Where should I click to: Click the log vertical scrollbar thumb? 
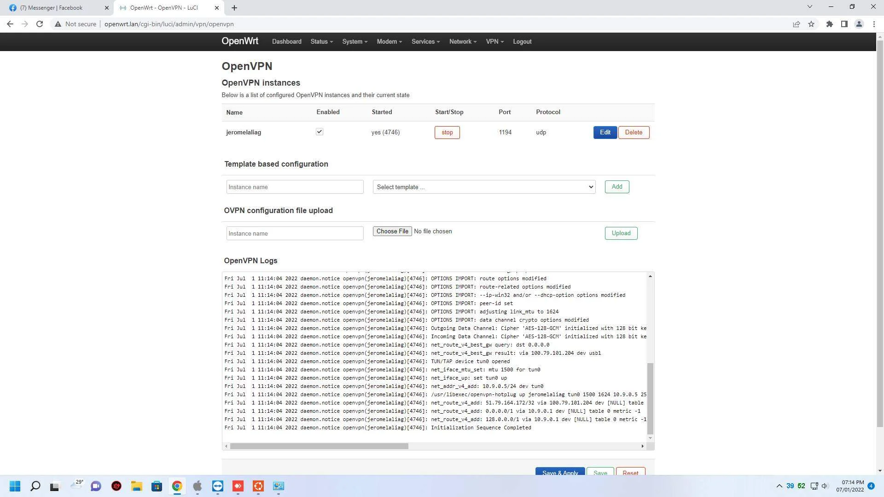pos(650,399)
